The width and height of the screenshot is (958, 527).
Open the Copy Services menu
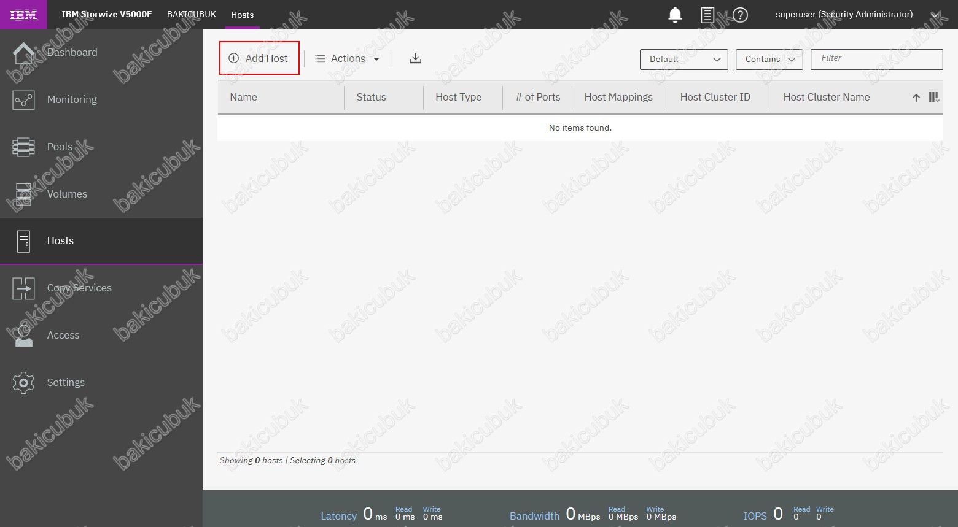(x=79, y=288)
